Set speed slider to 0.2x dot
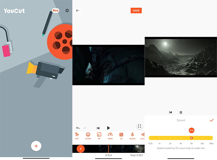 point(150,138)
